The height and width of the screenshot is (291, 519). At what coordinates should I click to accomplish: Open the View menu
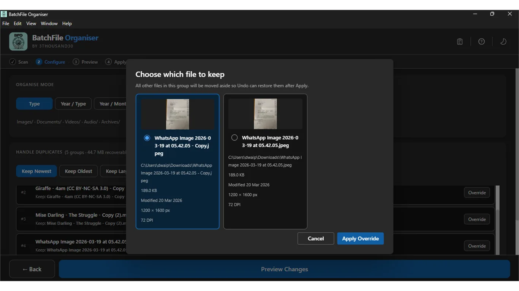click(x=31, y=23)
